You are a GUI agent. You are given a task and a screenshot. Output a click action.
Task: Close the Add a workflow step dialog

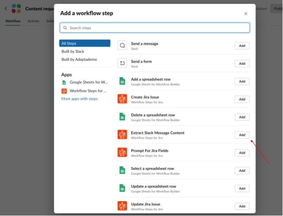[x=246, y=14]
